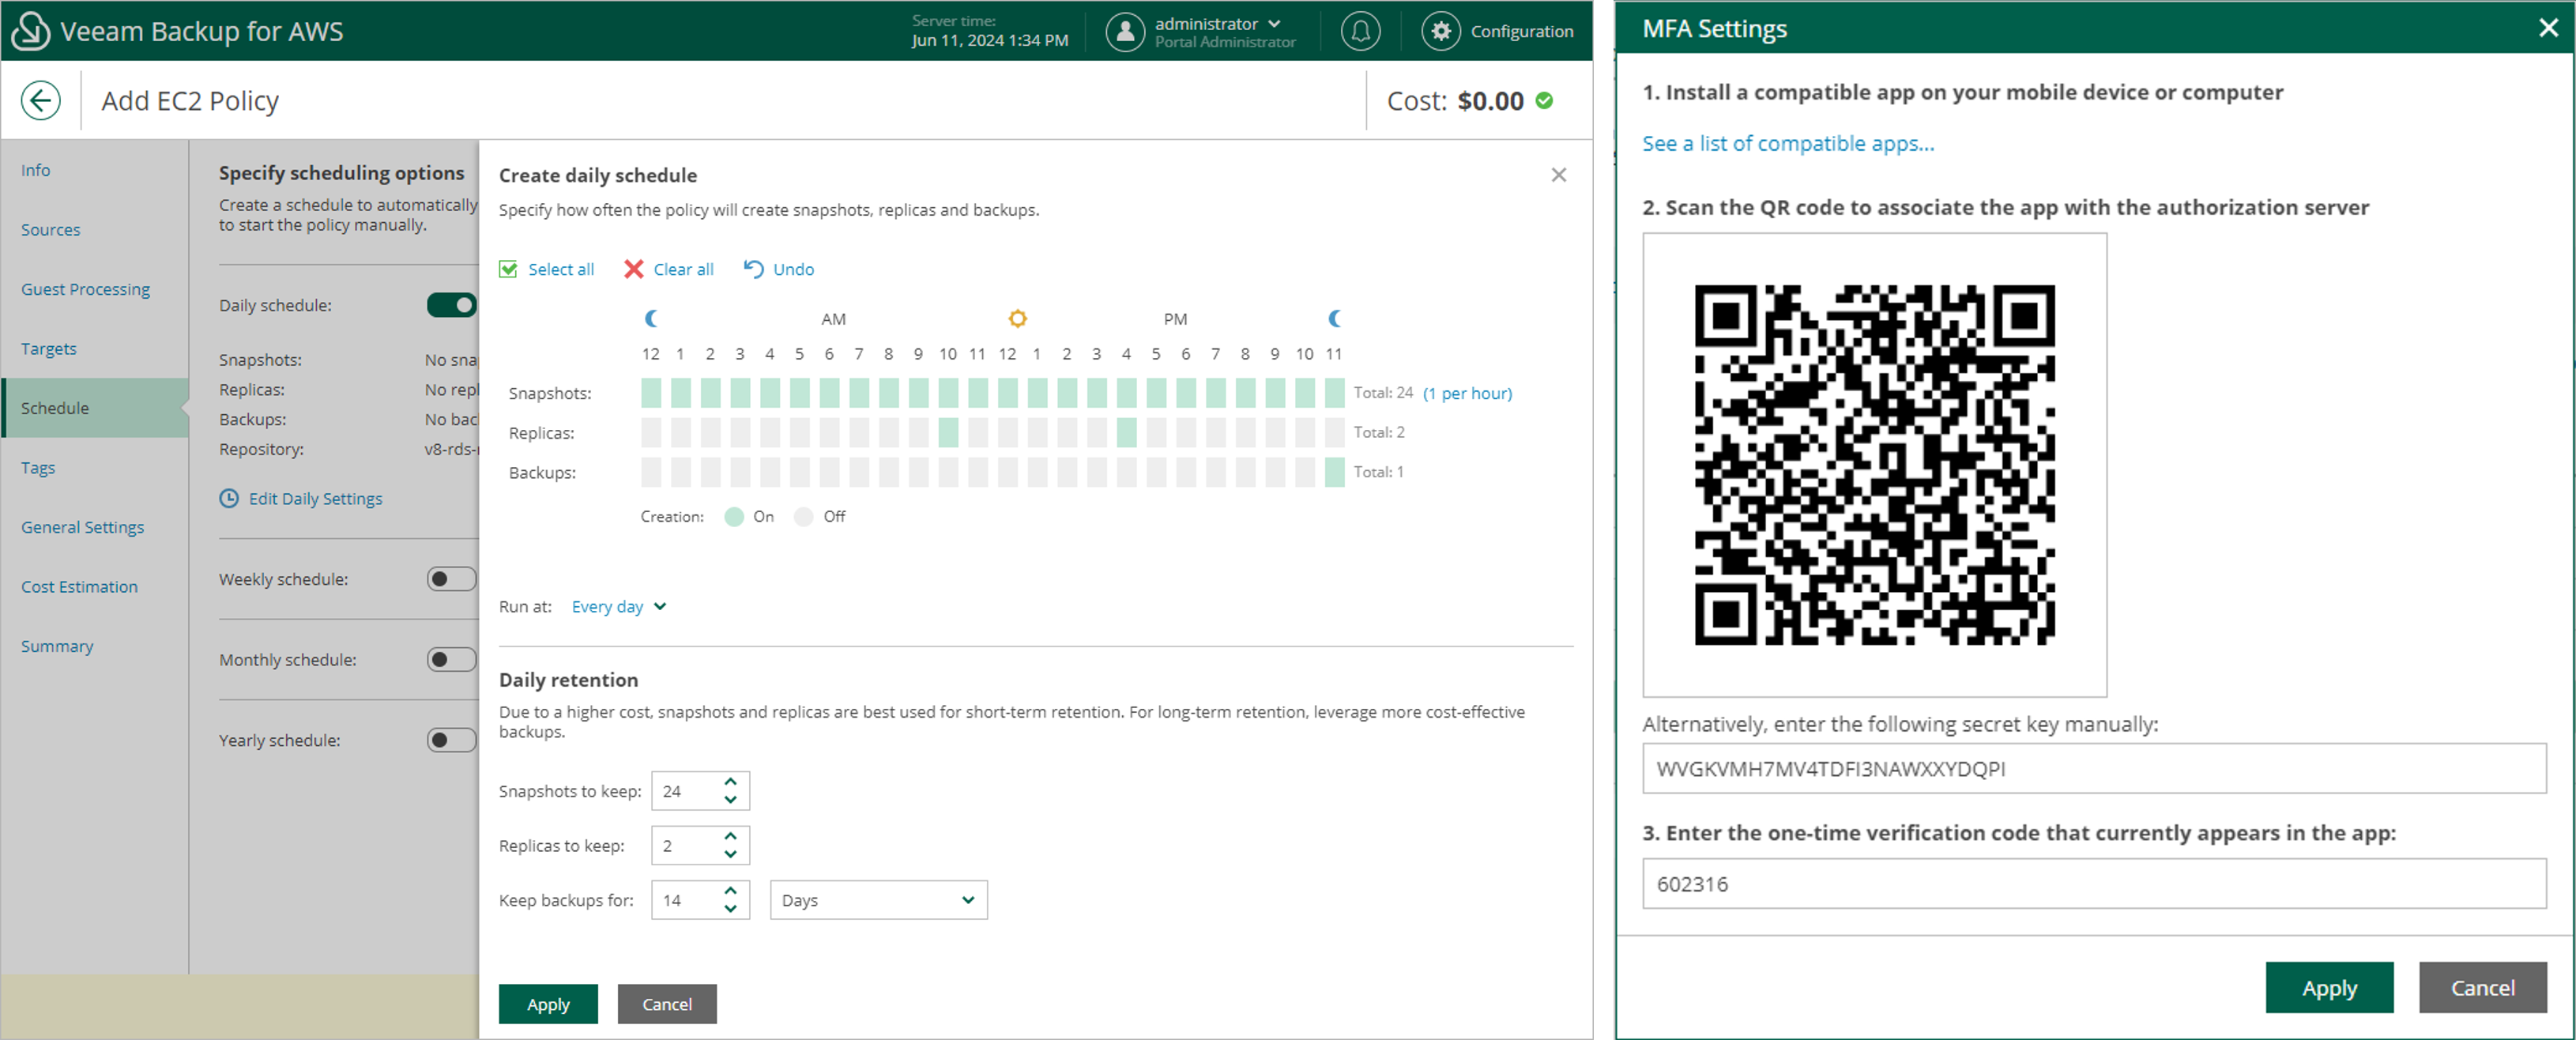Toggle Backups cell at 11 PM
The width and height of the screenshot is (2576, 1040).
1334,472
